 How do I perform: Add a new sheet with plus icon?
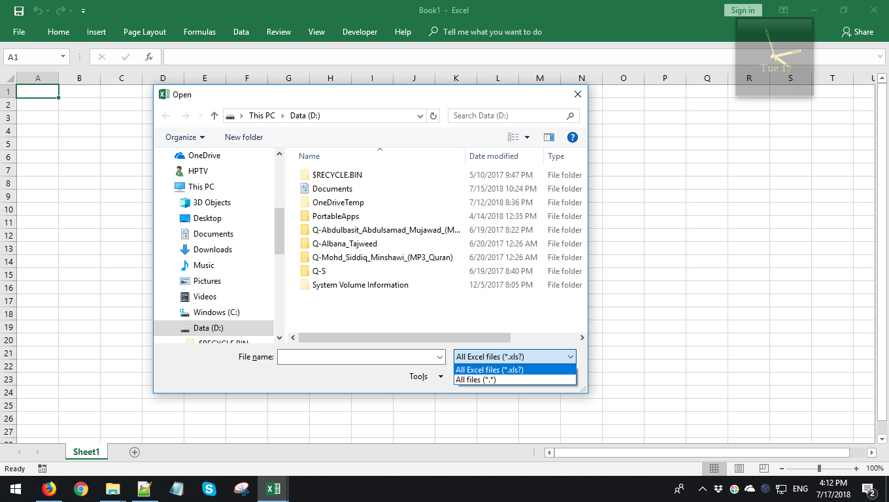tap(135, 452)
